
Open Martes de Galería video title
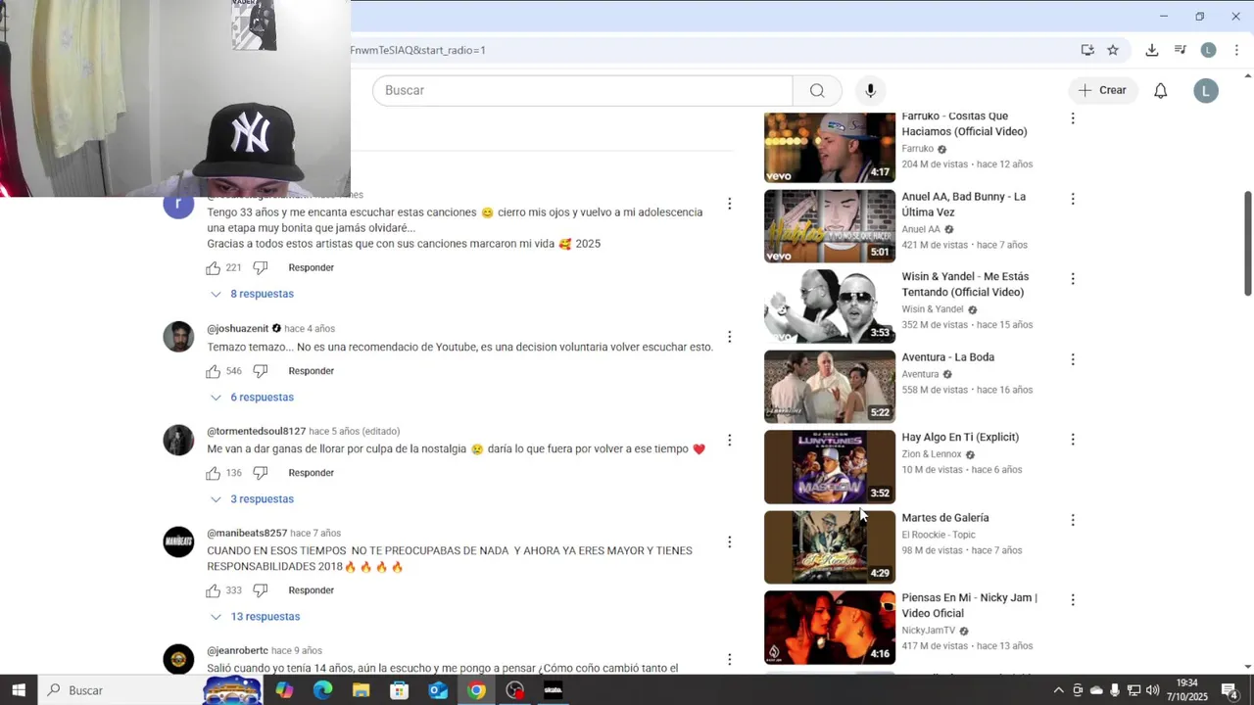click(945, 518)
